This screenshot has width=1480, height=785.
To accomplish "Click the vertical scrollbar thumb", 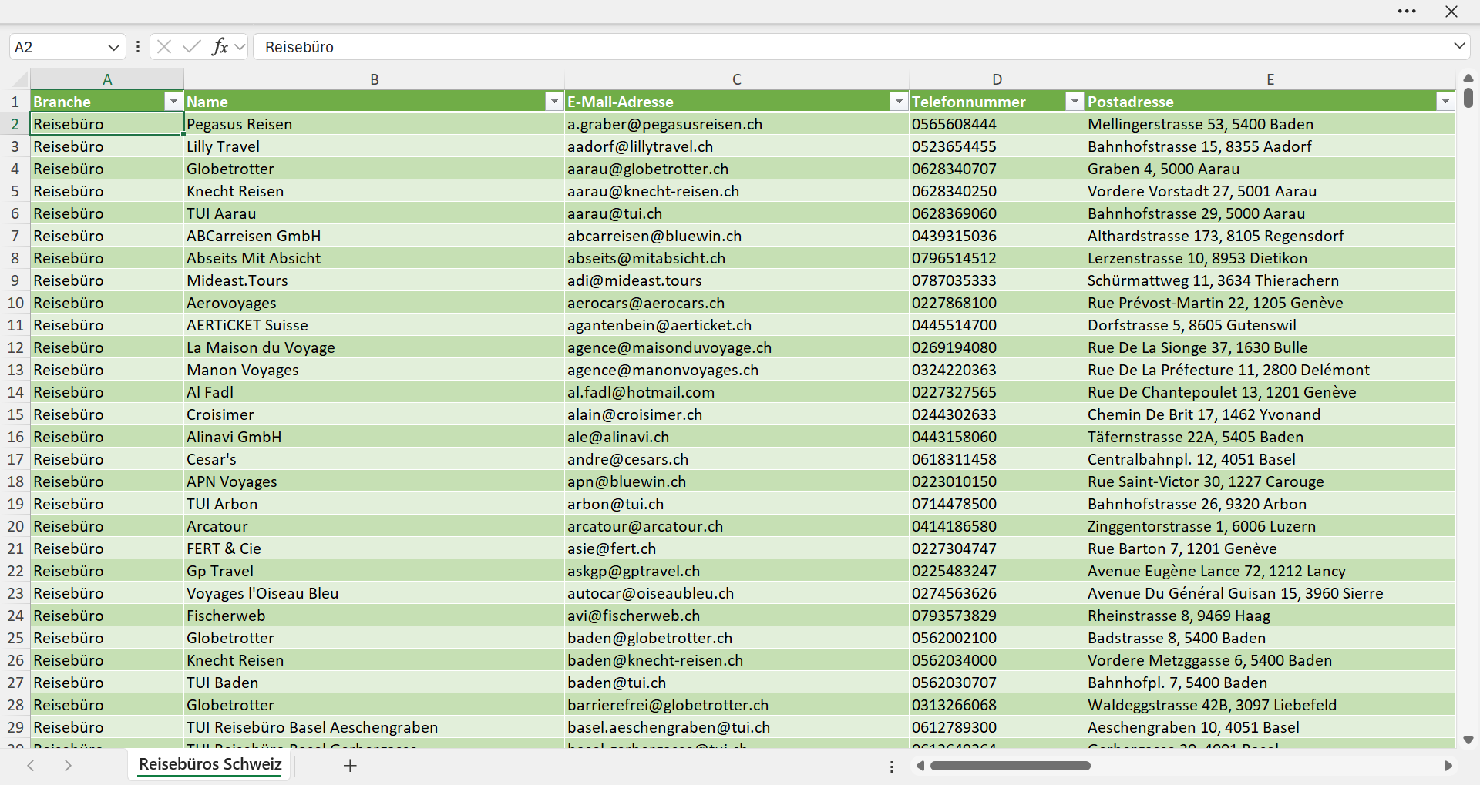I will 1468,98.
